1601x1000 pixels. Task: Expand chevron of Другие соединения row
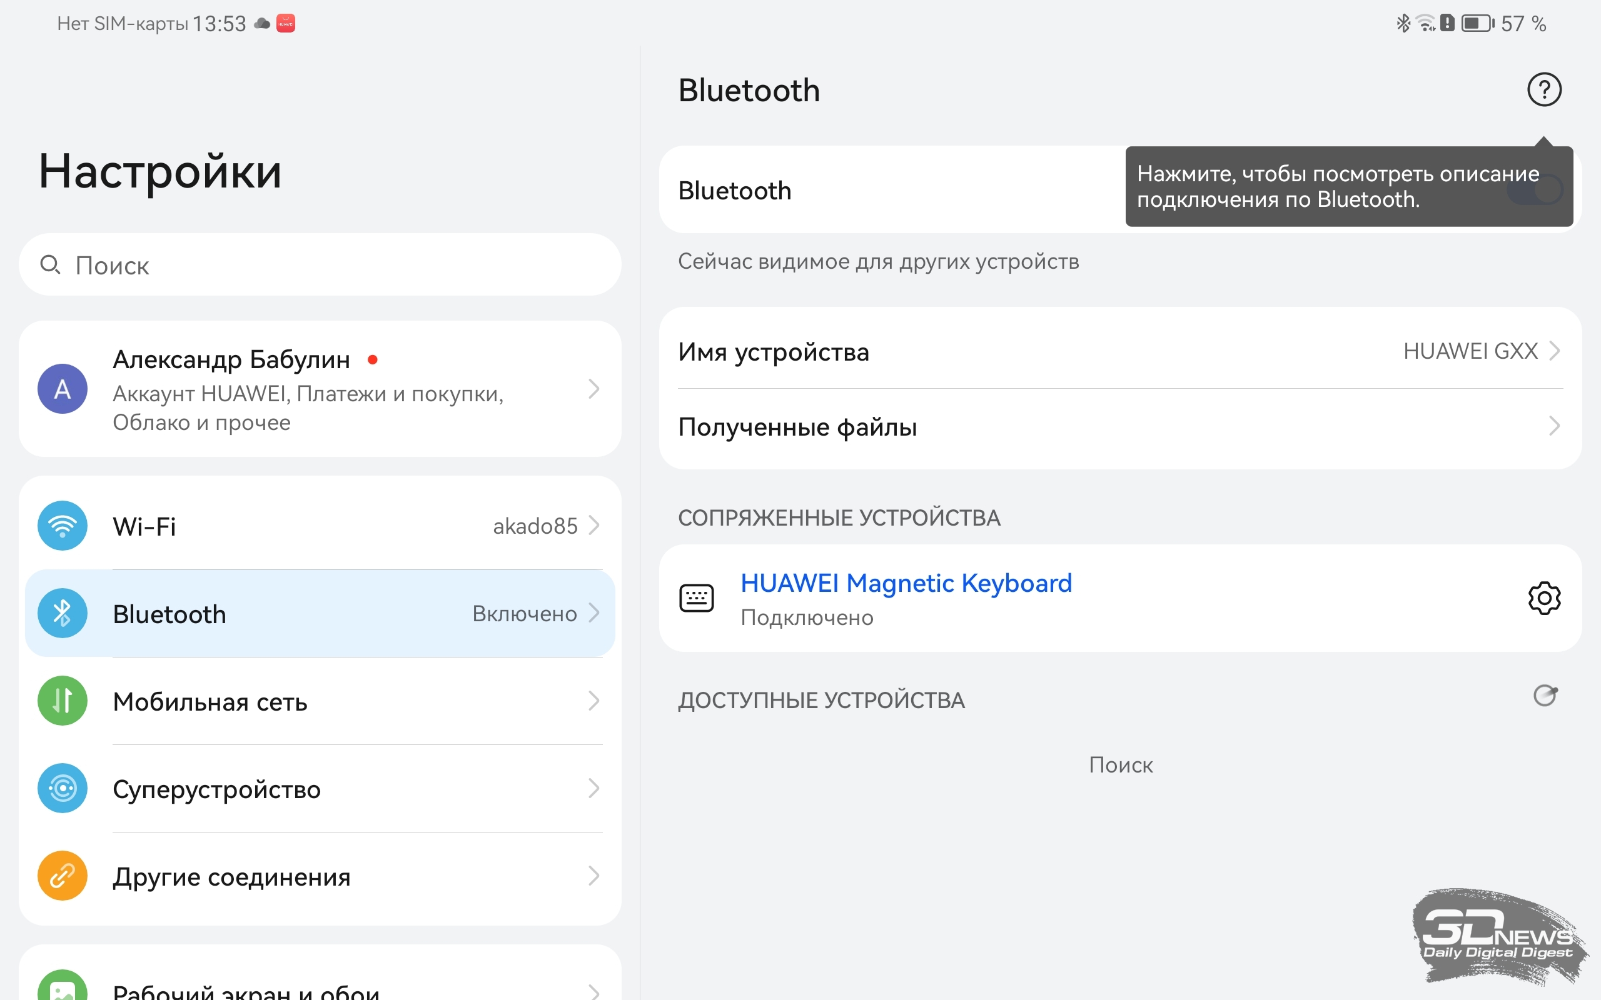coord(594,876)
